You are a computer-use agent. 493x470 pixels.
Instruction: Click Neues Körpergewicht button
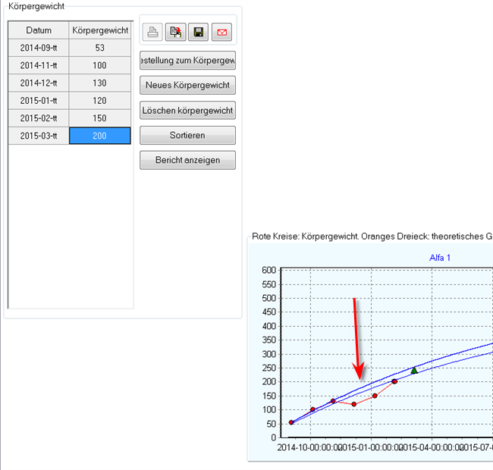click(x=187, y=85)
